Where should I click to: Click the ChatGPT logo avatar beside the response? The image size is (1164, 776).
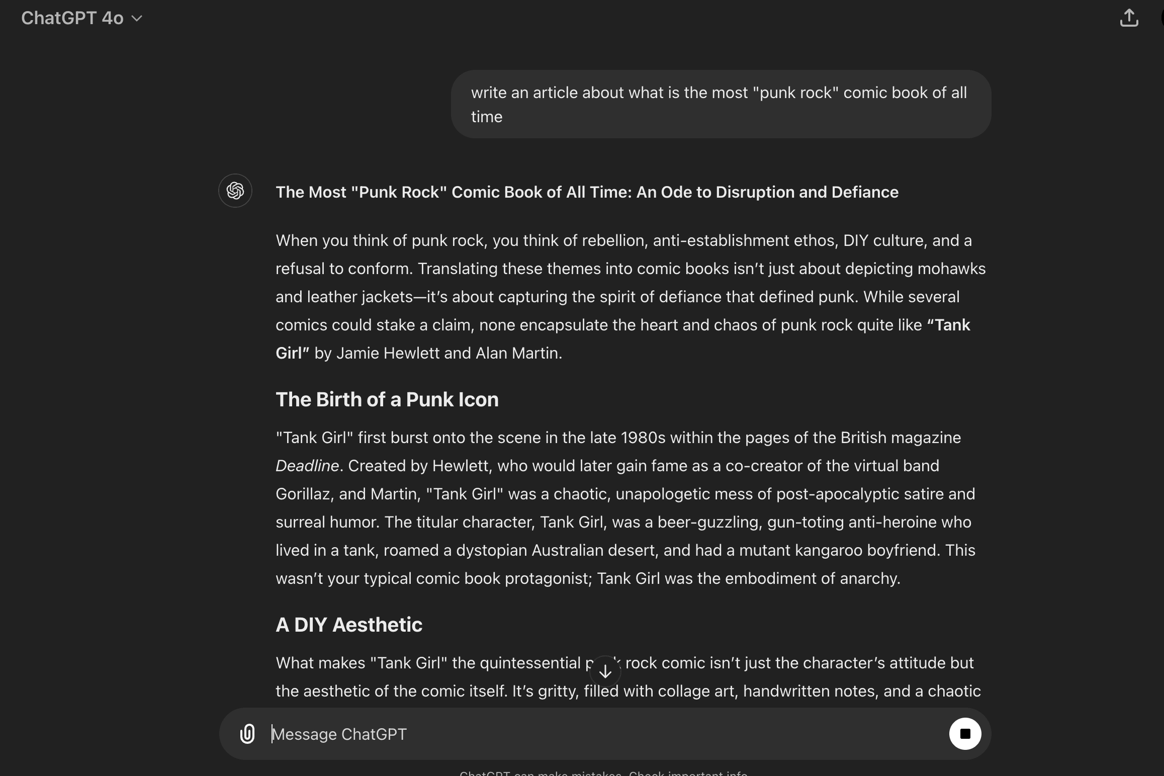coord(235,191)
